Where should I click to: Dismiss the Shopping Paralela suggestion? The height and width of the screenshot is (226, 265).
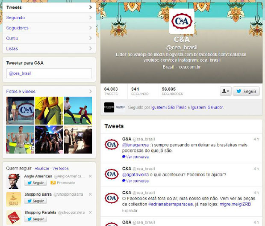[x=90, y=212]
